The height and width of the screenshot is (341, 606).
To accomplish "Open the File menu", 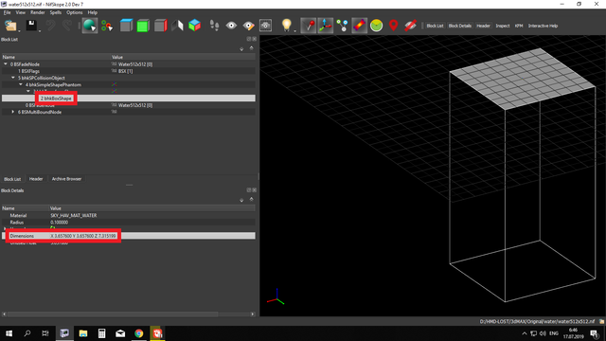I will tap(7, 12).
